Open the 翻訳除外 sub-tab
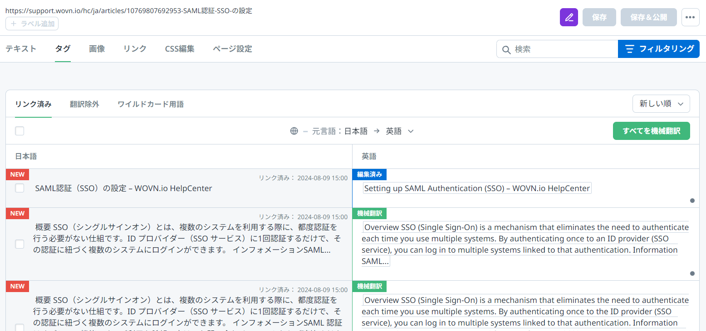This screenshot has height=331, width=706. [84, 104]
